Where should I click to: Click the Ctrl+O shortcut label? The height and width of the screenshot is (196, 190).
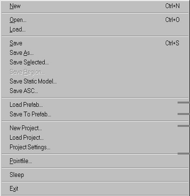coord(172,20)
